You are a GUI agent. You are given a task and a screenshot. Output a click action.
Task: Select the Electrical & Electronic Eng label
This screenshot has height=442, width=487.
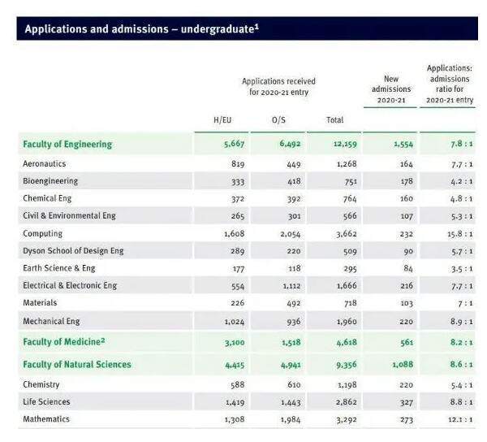pyautogui.click(x=70, y=285)
